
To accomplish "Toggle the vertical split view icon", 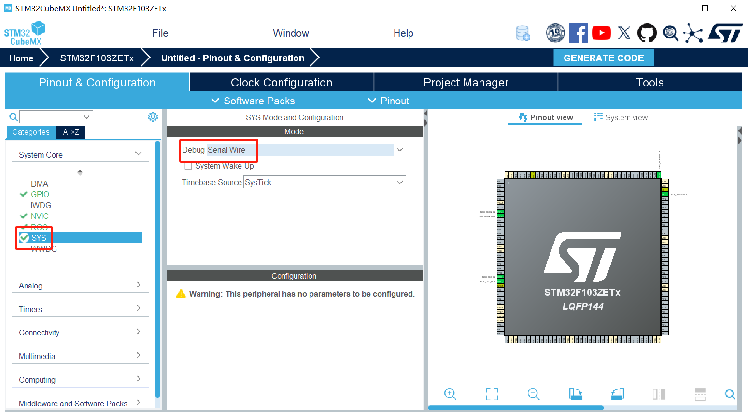I will [x=659, y=394].
